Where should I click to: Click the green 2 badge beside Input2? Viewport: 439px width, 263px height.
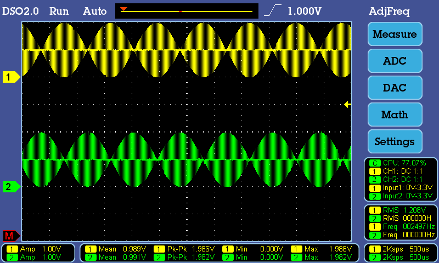(x=375, y=196)
